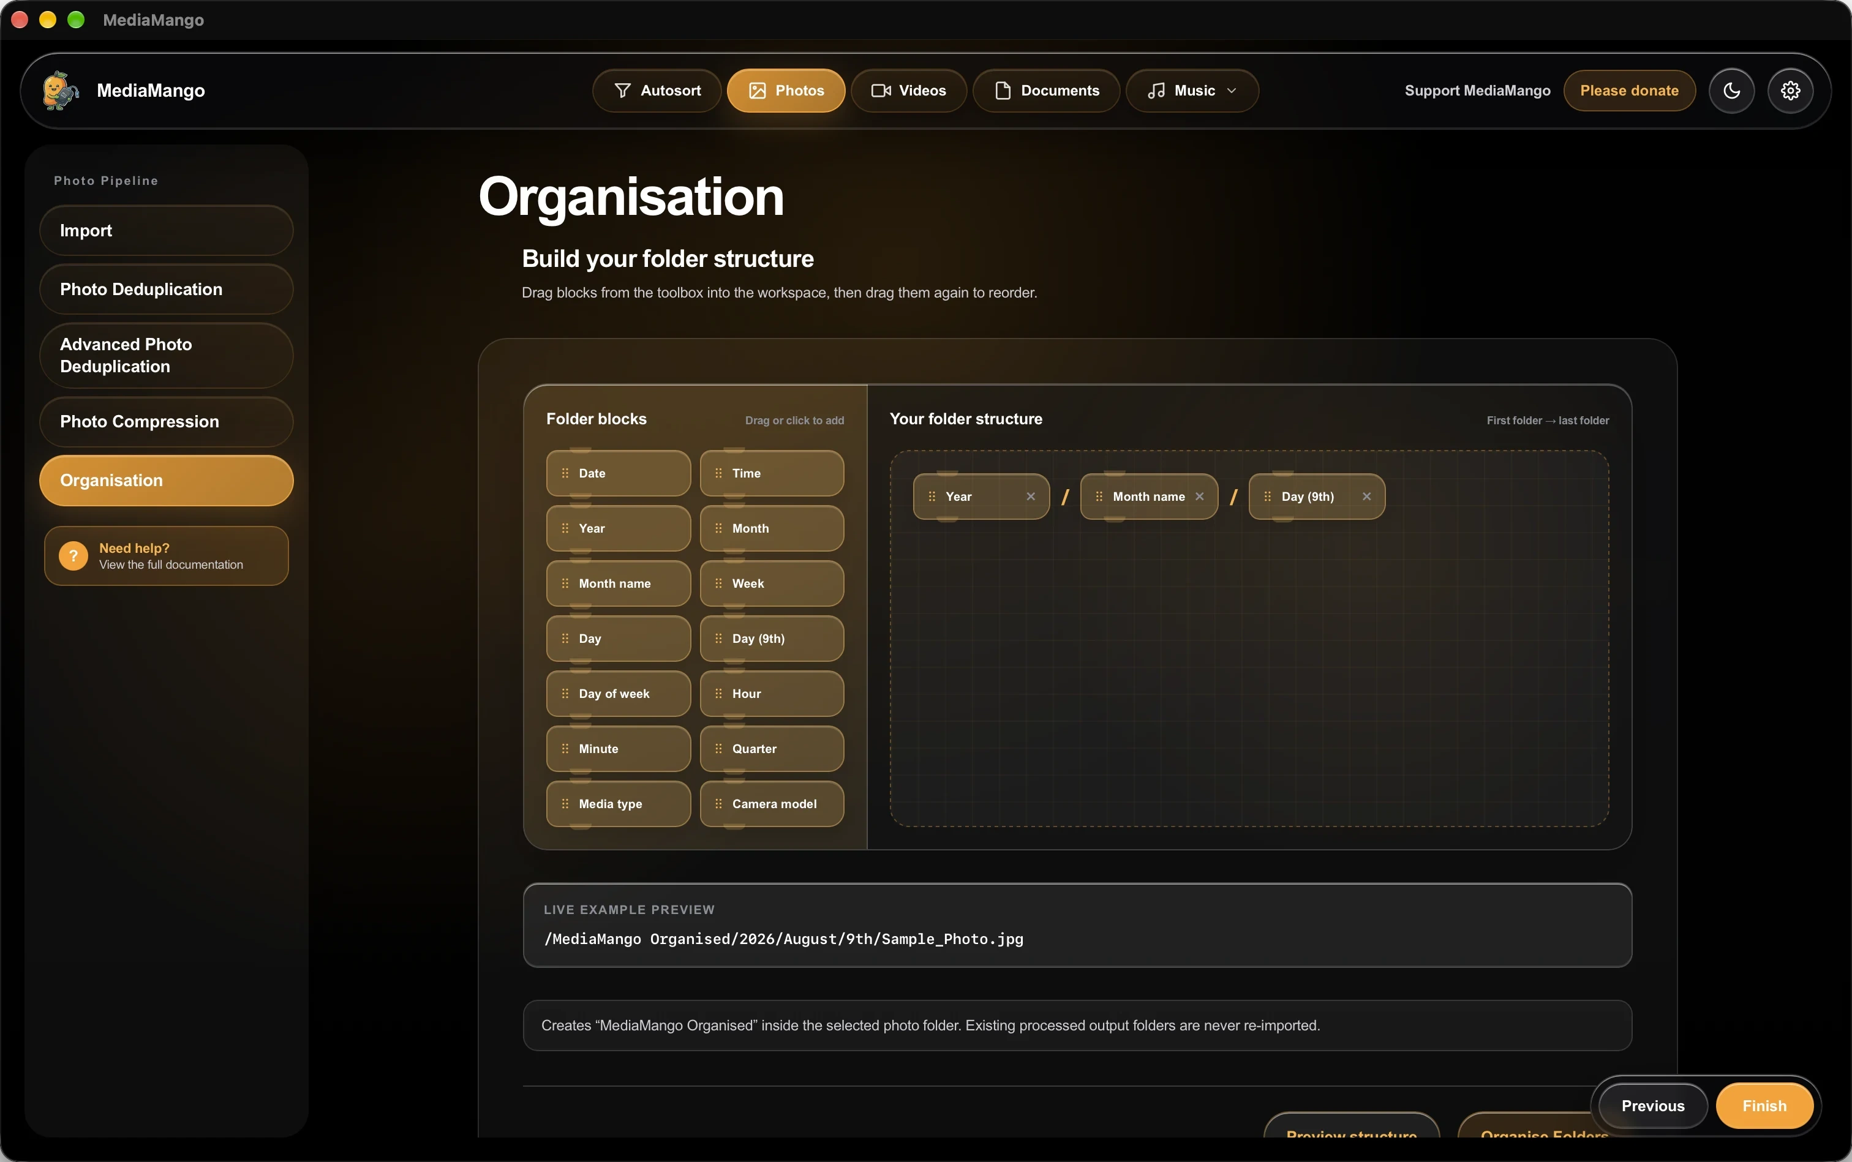Select the Organisation step in sidebar

pos(166,481)
